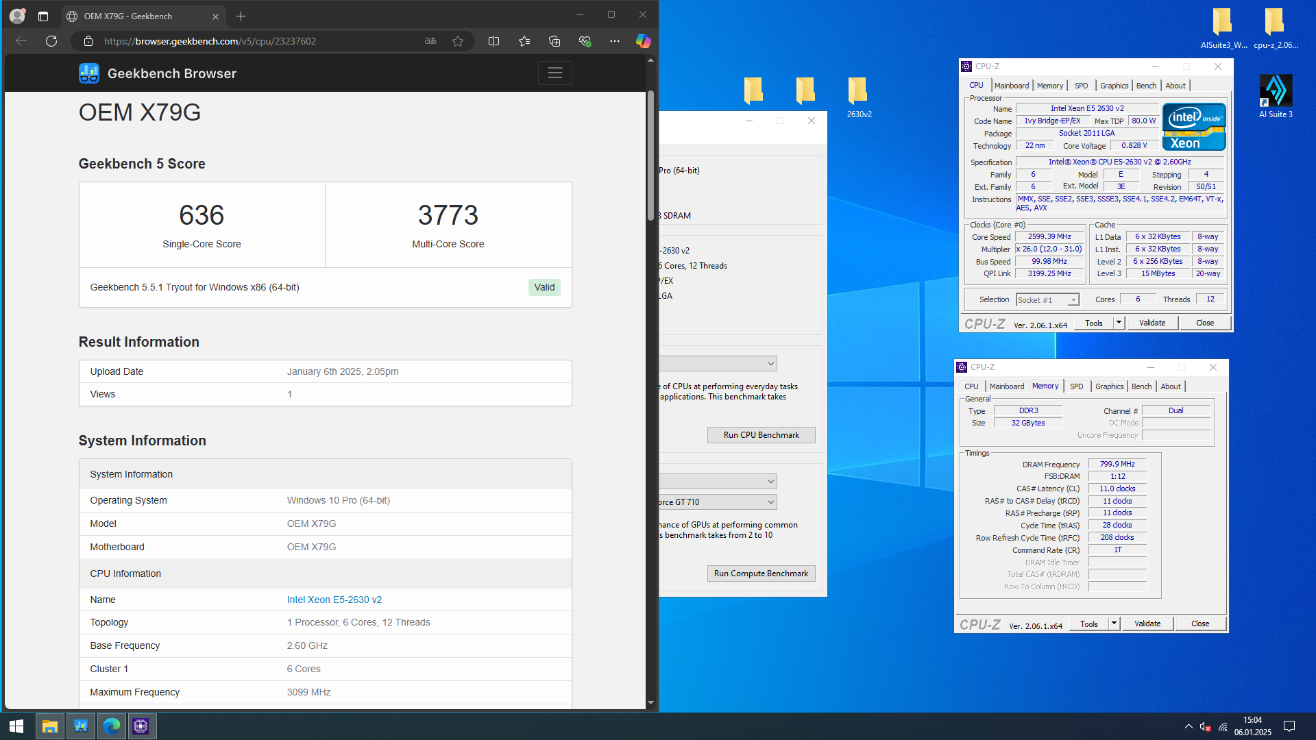Open the notification center icon

click(x=1289, y=726)
